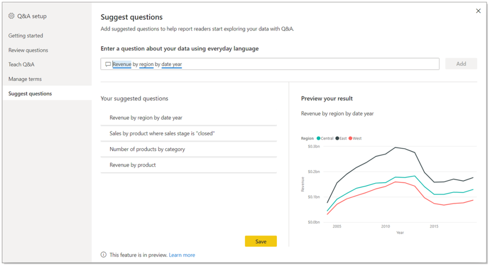Image resolution: width=490 pixels, height=266 pixels.
Task: Select "Number of products by category" question
Action: coord(147,149)
